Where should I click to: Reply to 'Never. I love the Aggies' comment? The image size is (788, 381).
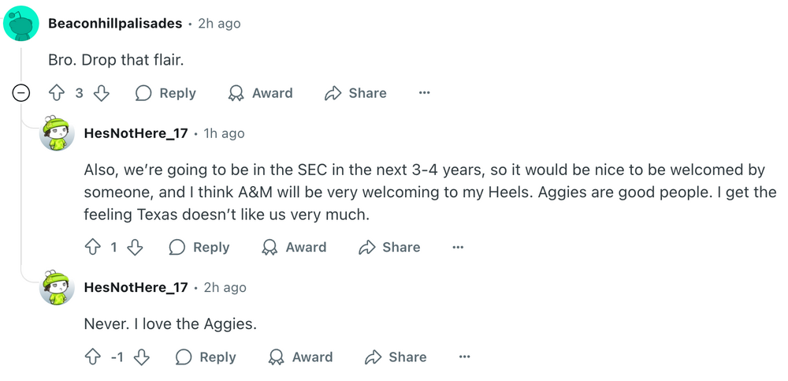[206, 357]
